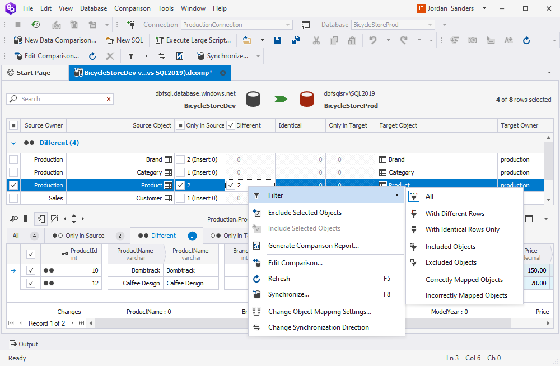Click the Undo arrow icon
Viewport: 560px width, 366px height.
pyautogui.click(x=372, y=40)
